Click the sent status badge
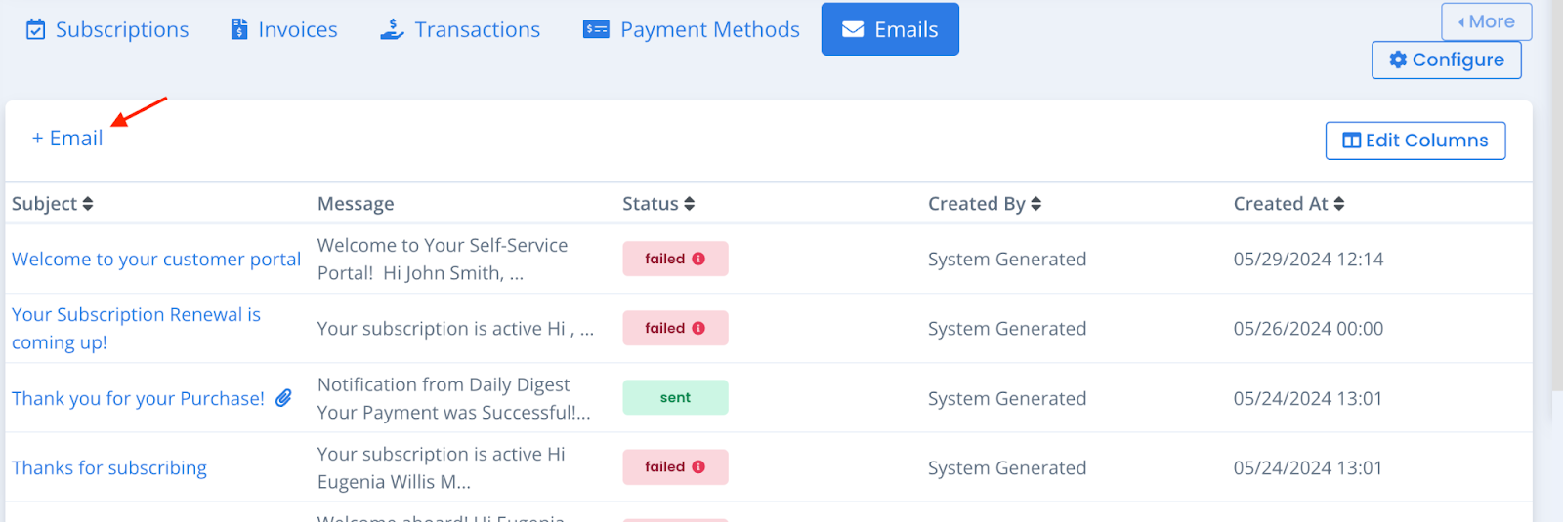 coord(675,397)
